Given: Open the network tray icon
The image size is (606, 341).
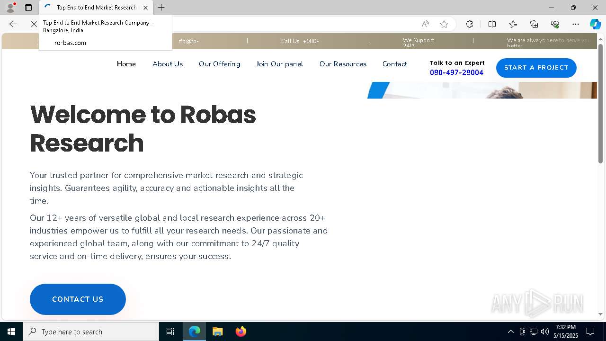Looking at the screenshot, I should click(534, 332).
